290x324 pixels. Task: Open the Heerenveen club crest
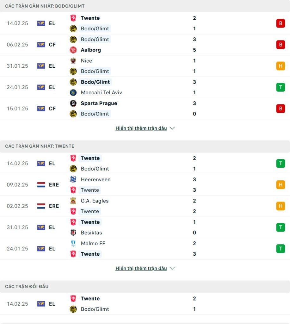pyautogui.click(x=73, y=180)
